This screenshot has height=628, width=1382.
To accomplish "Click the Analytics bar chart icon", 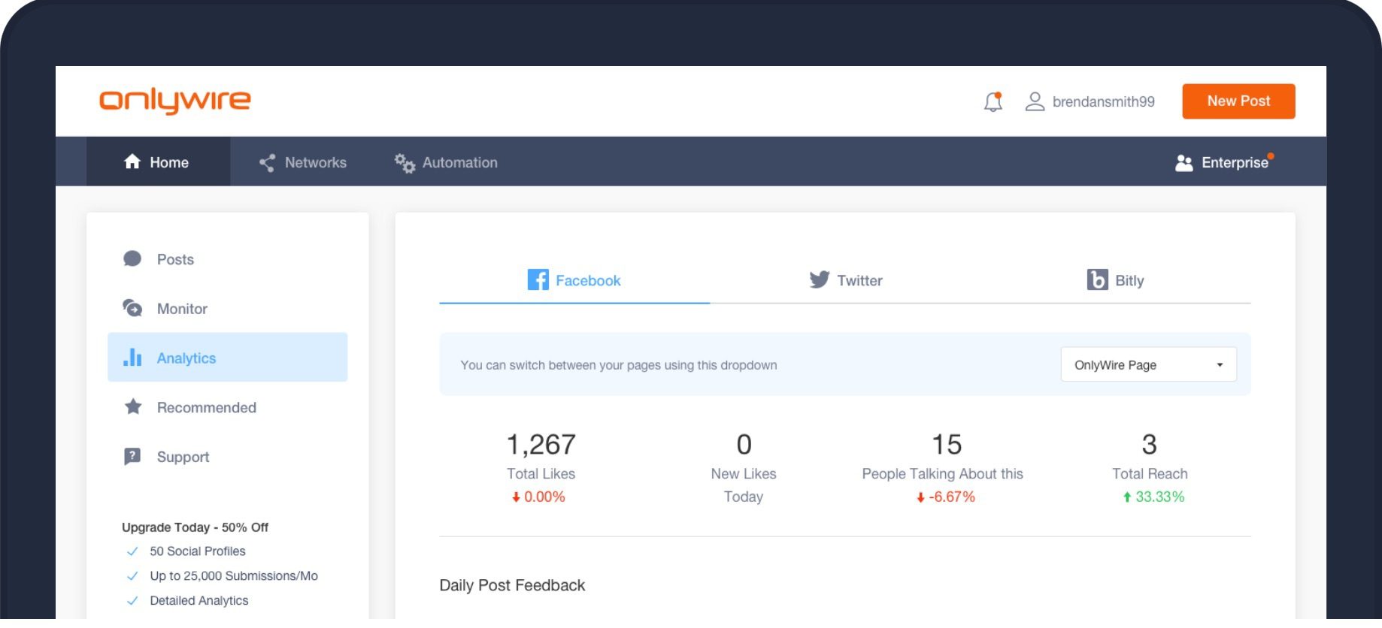I will click(132, 358).
